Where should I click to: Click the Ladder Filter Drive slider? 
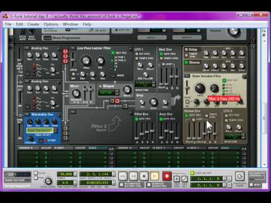[x=73, y=60]
